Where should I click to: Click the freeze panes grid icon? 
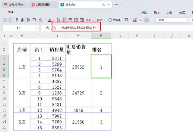(126, 20)
